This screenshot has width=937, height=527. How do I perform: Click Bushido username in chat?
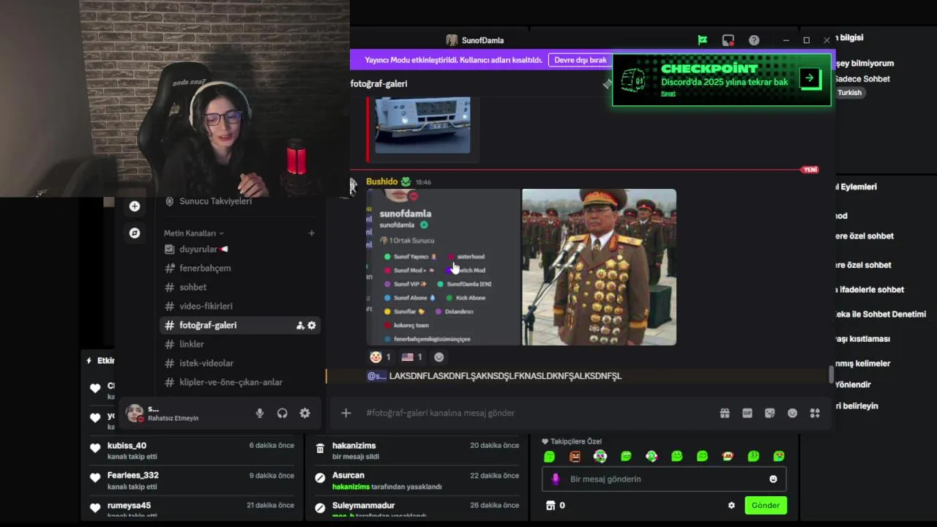(x=381, y=182)
